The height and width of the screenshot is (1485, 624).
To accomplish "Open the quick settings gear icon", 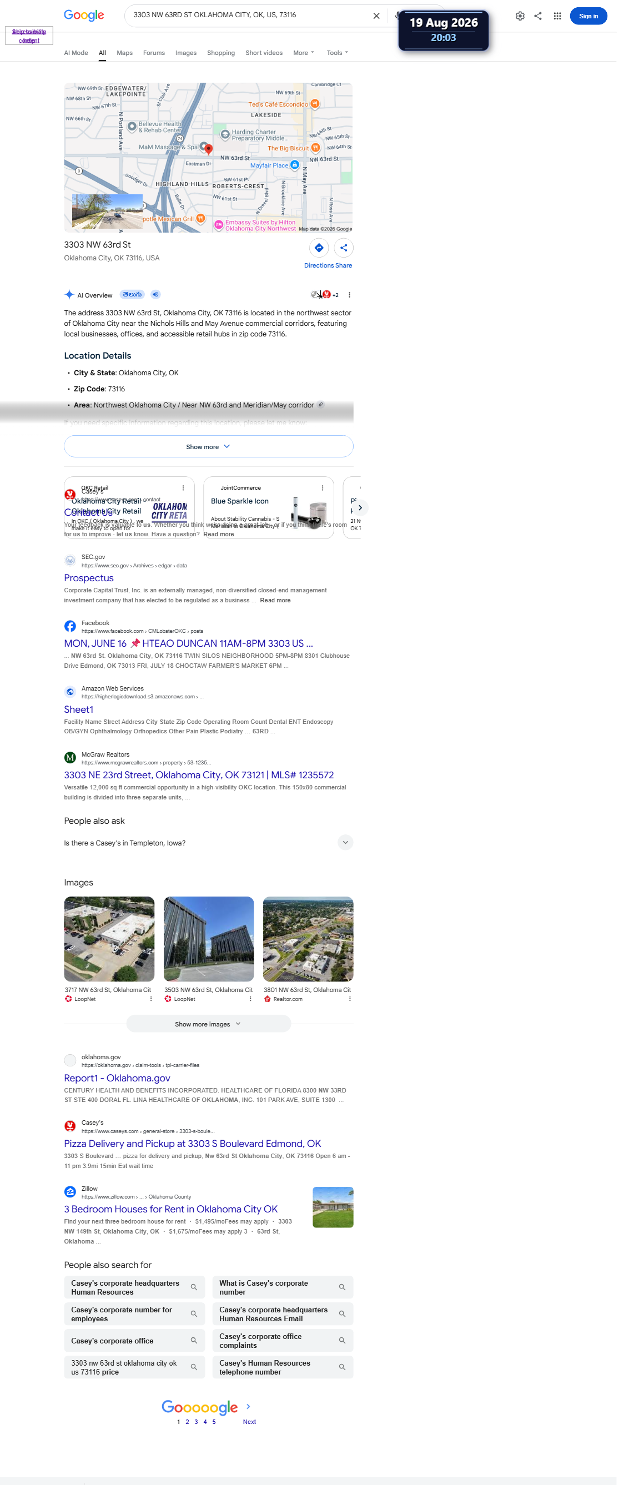I will (520, 16).
